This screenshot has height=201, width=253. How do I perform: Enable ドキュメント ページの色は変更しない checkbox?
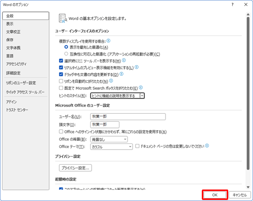(x=138, y=146)
